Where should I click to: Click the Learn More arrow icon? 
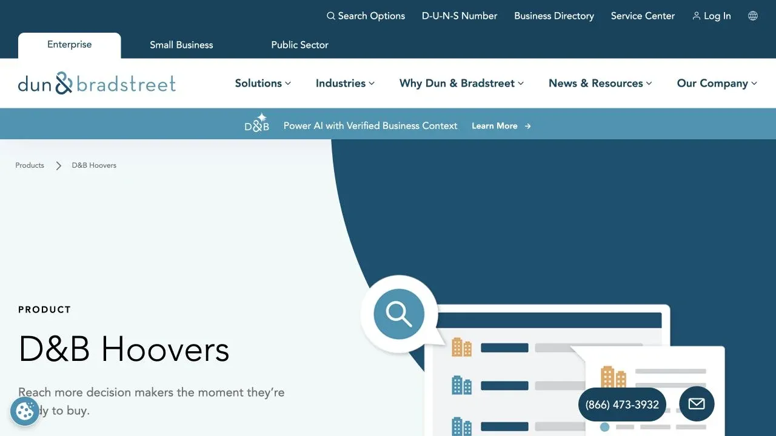pos(528,126)
